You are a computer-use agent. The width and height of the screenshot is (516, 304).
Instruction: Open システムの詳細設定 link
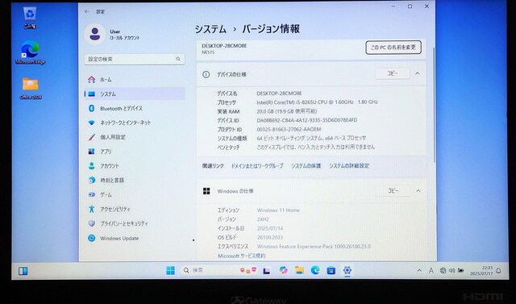tap(349, 166)
